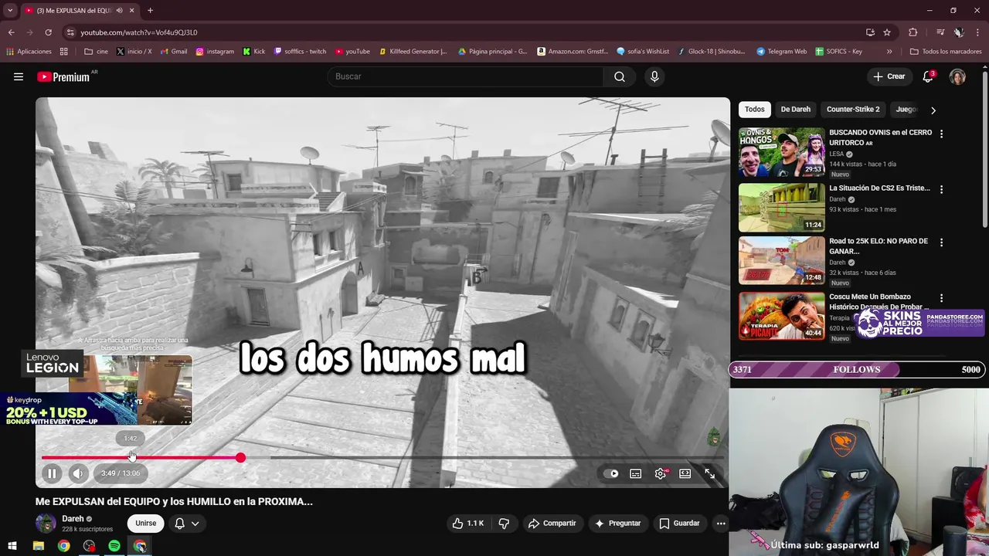989x556 pixels.
Task: Open YouTube notifications bell
Action: click(x=928, y=76)
